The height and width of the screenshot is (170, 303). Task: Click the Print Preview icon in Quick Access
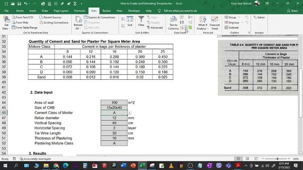[49, 4]
